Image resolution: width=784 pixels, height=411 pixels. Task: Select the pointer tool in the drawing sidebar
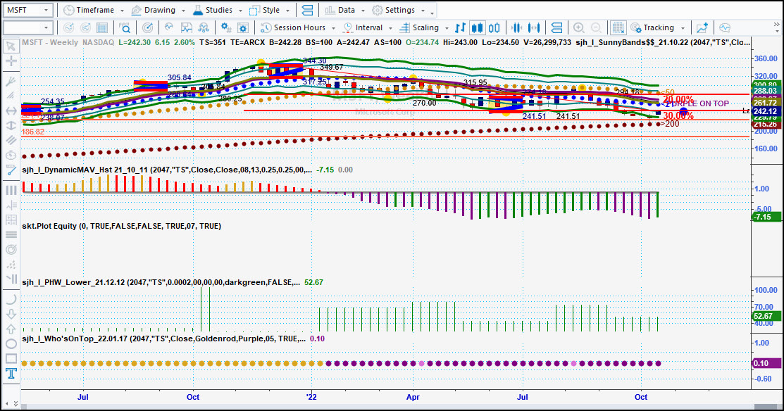point(11,46)
